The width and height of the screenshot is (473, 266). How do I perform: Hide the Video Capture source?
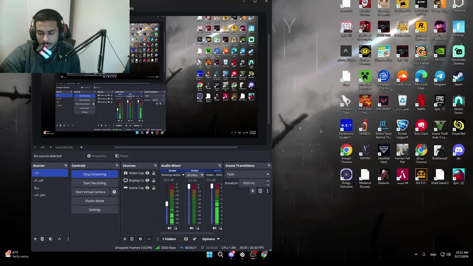tap(147, 173)
